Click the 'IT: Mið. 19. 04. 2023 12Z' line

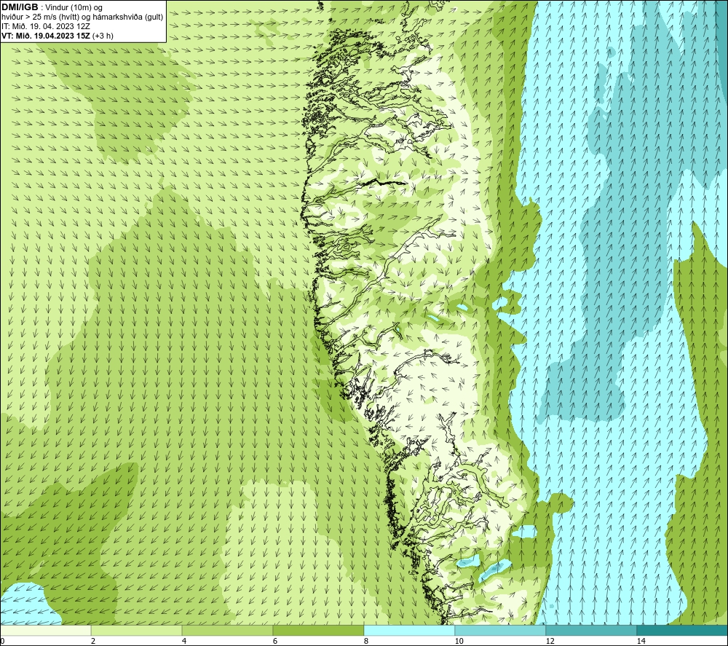point(44,26)
